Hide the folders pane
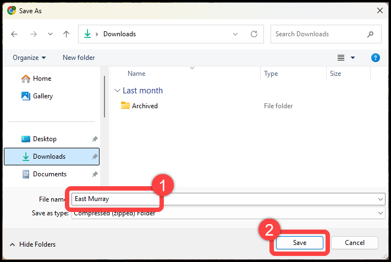The height and width of the screenshot is (262, 391). (32, 244)
